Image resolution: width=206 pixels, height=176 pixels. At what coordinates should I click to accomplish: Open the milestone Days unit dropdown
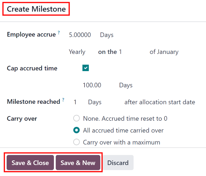tap(95, 102)
